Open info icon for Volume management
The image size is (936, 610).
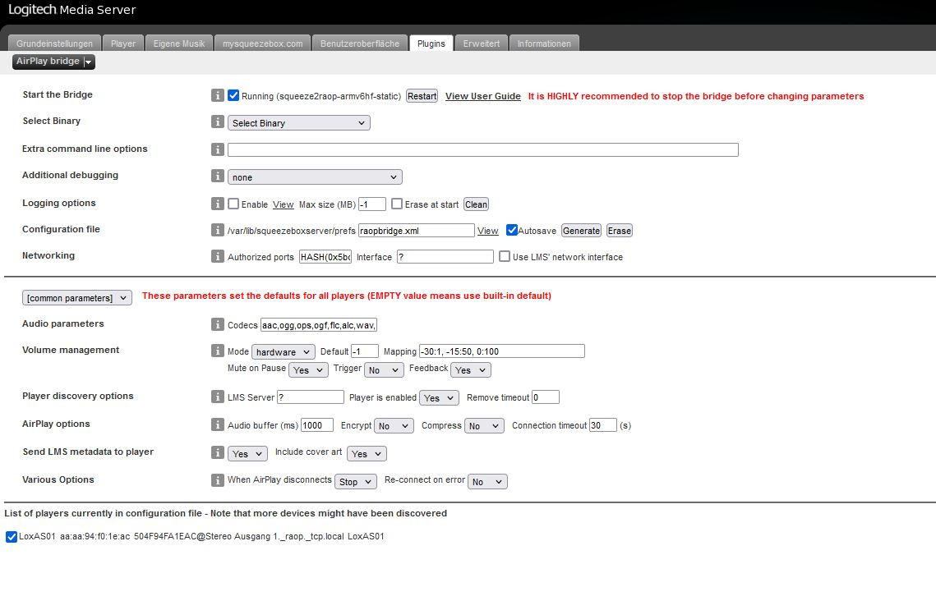click(x=217, y=351)
